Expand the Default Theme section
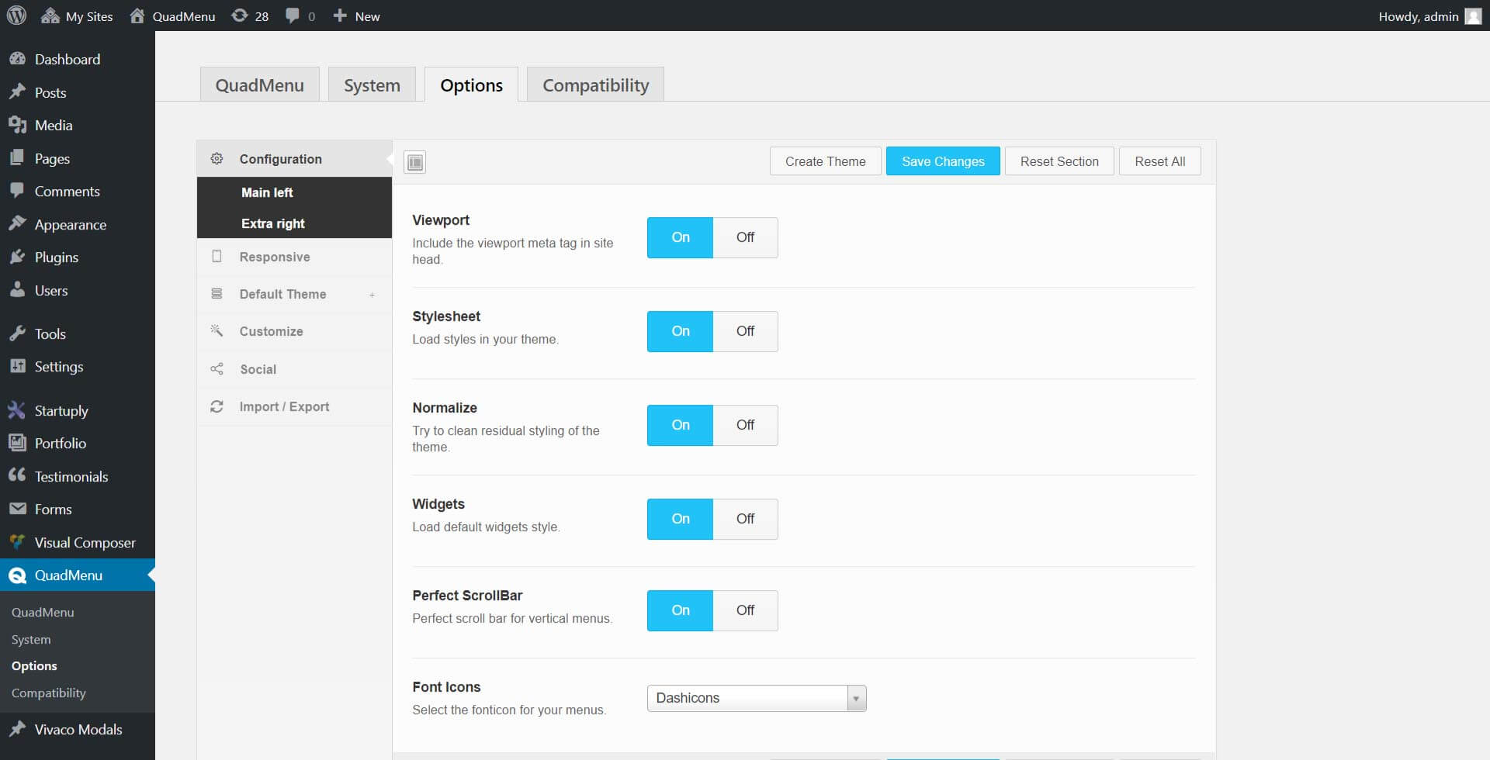 pyautogui.click(x=294, y=294)
